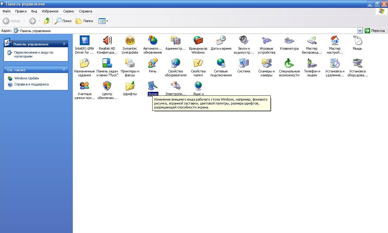Open Электропитание power options icon
The width and height of the screenshot is (388, 233).
point(175,86)
